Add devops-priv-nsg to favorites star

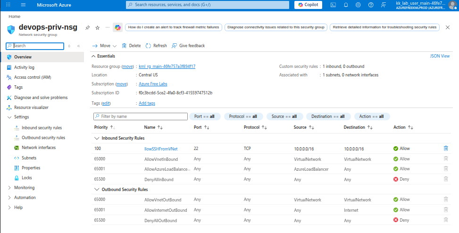97,28
